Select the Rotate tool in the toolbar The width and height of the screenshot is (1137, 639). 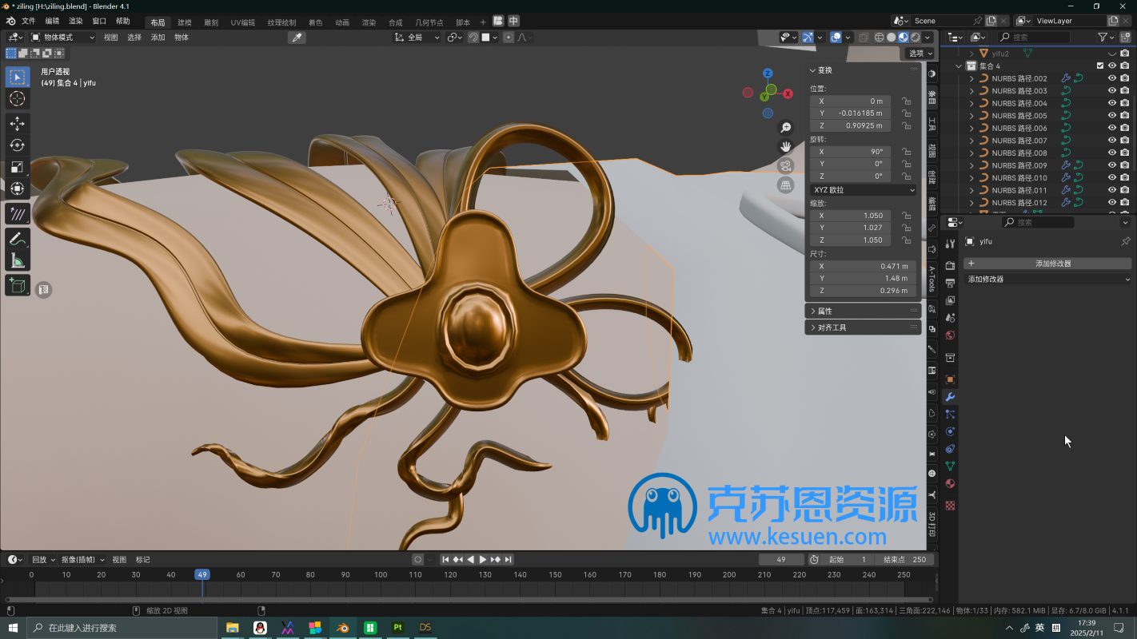click(x=17, y=145)
